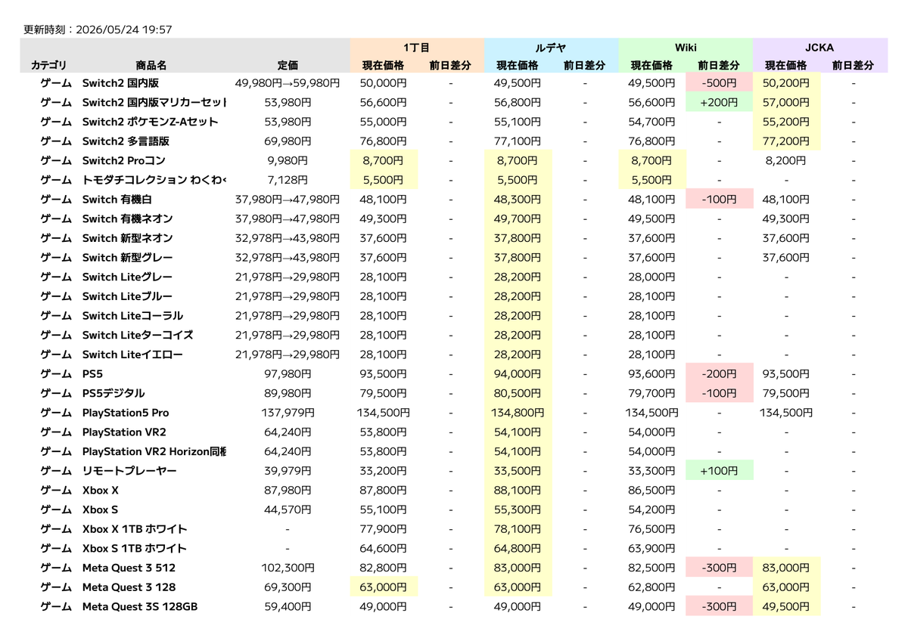
Task: Click JCKA price 77,200円
Action: [x=787, y=141]
